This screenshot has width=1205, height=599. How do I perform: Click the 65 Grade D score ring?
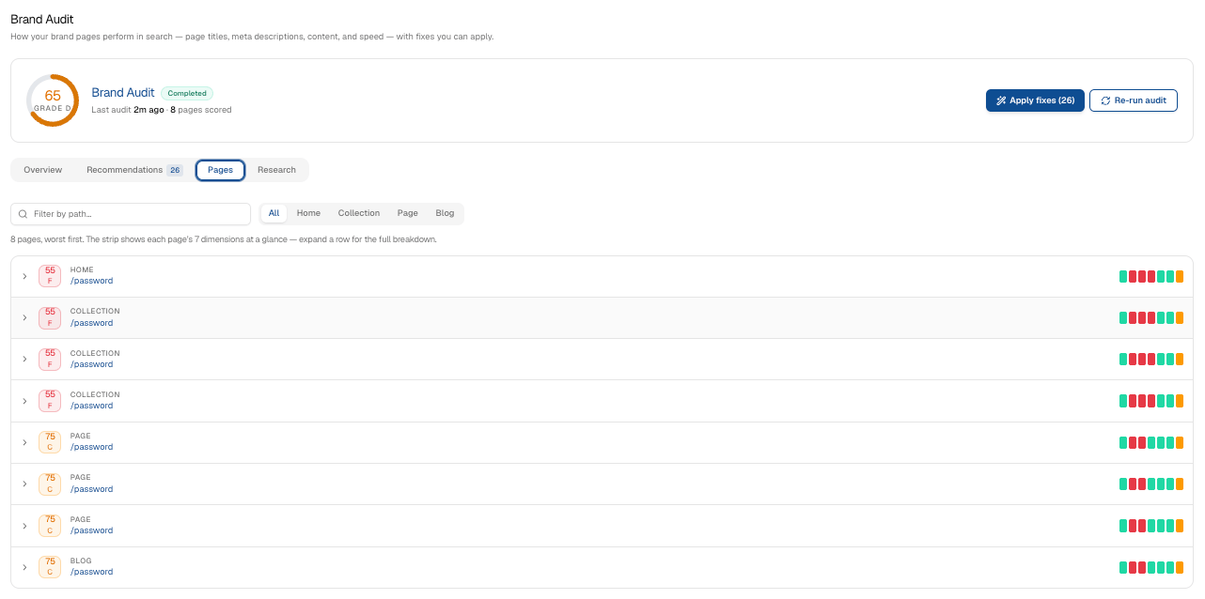53,100
